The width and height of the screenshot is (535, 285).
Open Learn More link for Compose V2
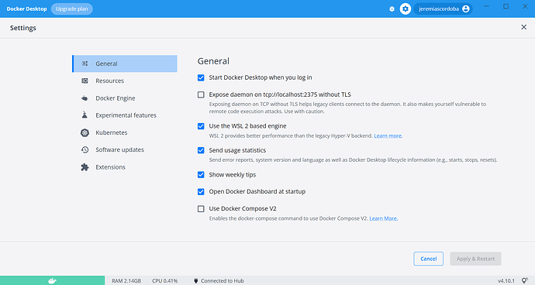(384, 218)
